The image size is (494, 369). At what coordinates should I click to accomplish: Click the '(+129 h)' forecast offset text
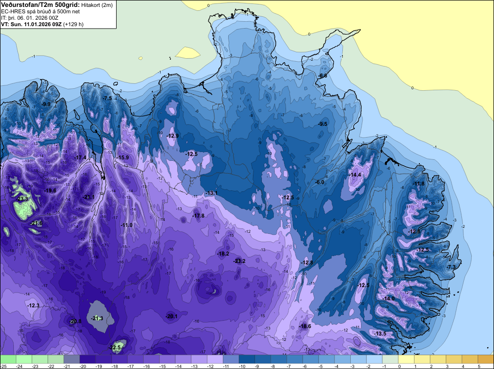pos(74,24)
